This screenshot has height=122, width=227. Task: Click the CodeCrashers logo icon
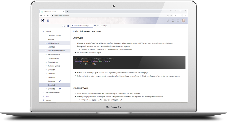(42, 21)
